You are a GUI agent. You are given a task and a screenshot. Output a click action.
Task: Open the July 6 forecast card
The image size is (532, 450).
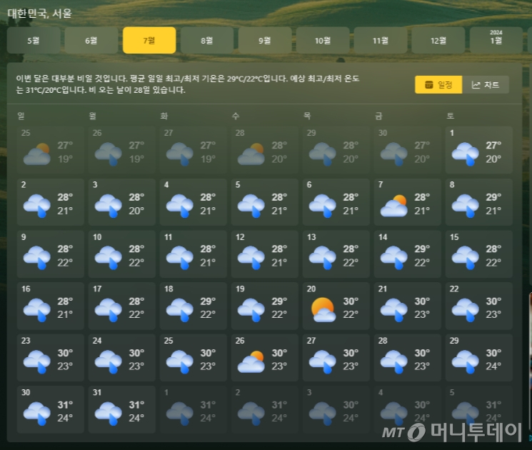pos(336,202)
